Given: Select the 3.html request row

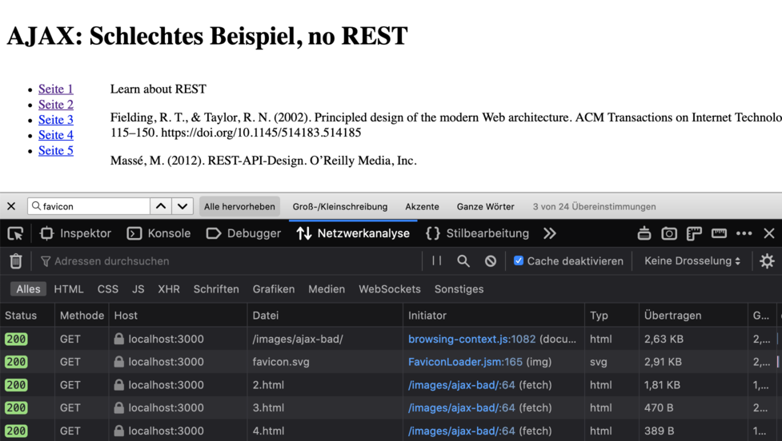Looking at the screenshot, I should click(391, 407).
